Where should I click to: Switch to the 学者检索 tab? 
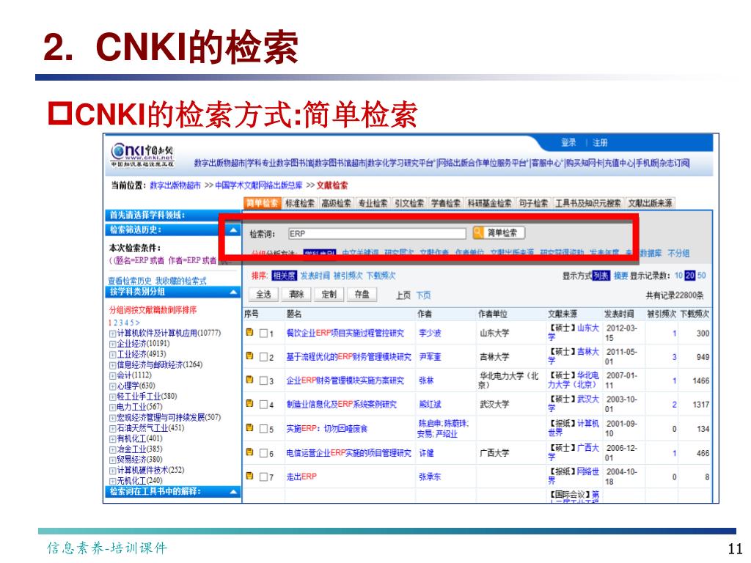(445, 203)
